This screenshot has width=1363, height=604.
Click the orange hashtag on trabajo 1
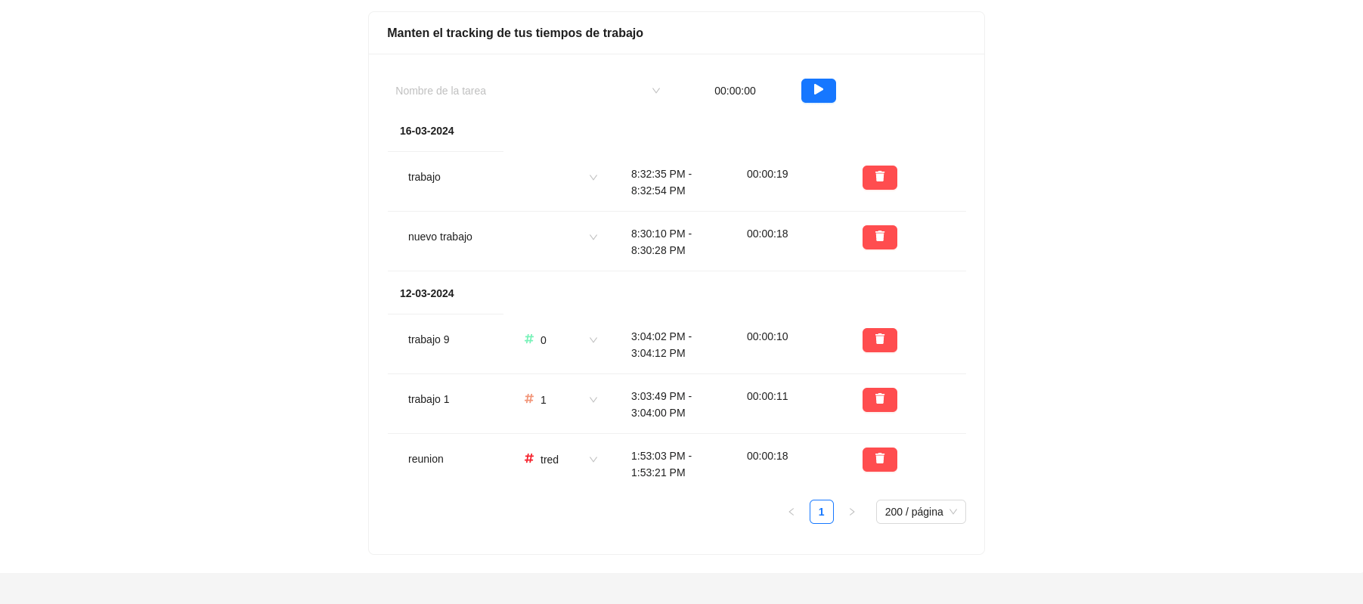pos(529,399)
